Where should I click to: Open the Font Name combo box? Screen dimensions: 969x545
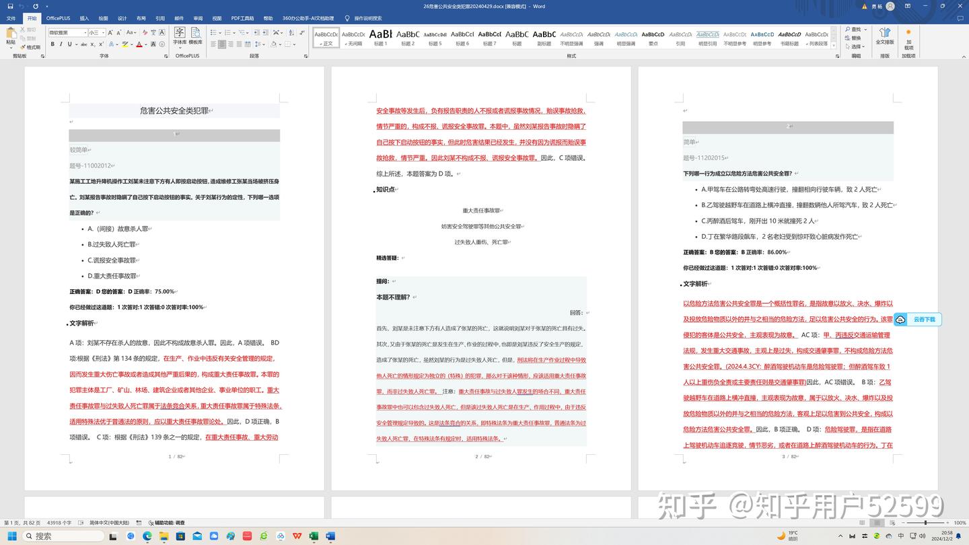point(68,32)
